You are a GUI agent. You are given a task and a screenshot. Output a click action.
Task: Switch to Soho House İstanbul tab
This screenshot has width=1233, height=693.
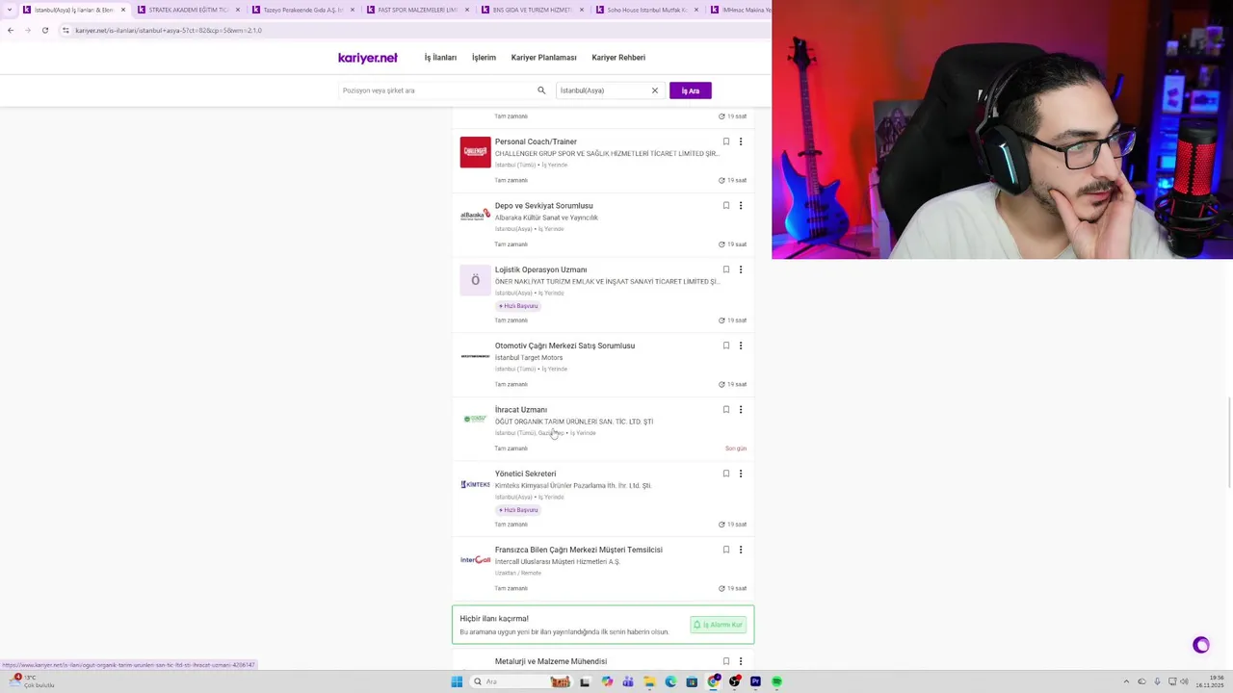[647, 10]
